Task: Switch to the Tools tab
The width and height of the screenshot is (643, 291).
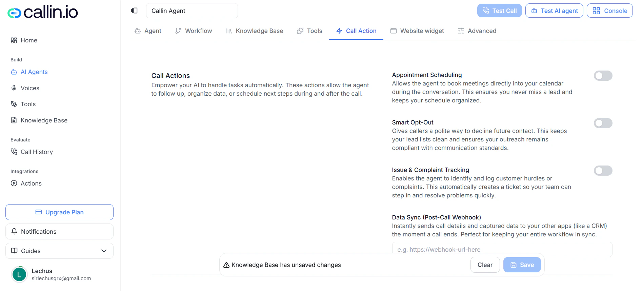Action: point(310,31)
